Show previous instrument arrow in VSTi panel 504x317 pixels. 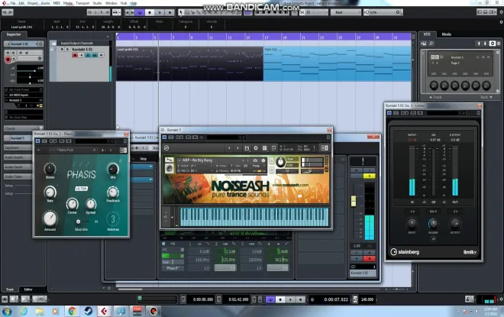pyautogui.click(x=479, y=44)
